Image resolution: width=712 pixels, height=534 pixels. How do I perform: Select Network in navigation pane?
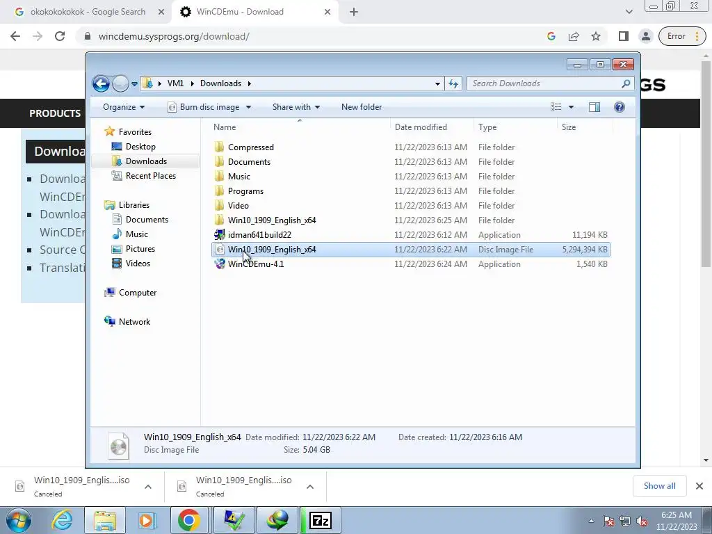click(x=134, y=322)
